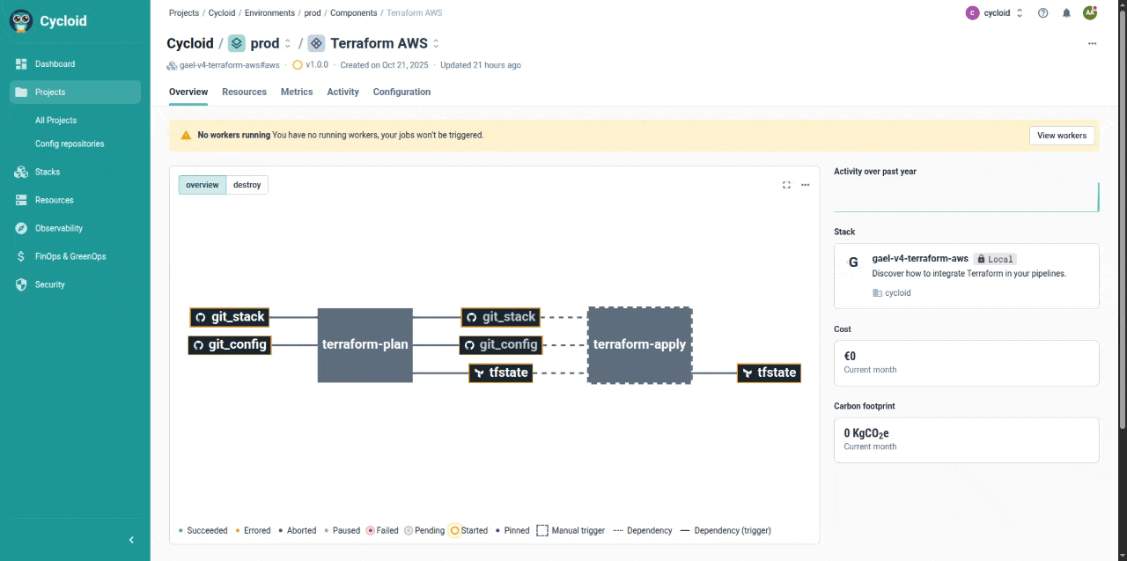Viewport: 1127px width, 561px height.
Task: Click the help question mark icon
Action: point(1042,13)
